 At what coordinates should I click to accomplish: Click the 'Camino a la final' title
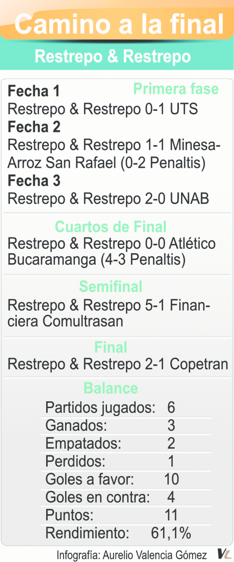(119, 24)
